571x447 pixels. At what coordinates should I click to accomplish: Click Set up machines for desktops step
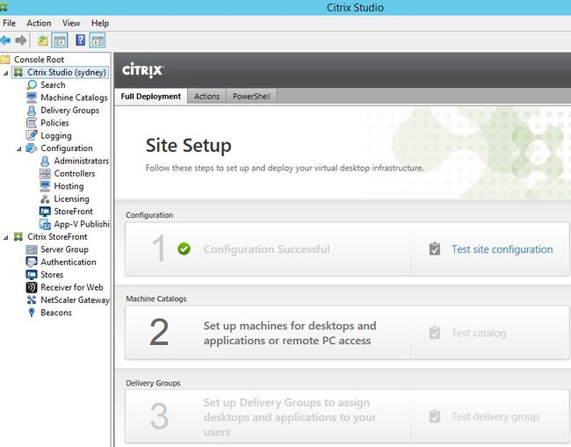click(x=290, y=333)
